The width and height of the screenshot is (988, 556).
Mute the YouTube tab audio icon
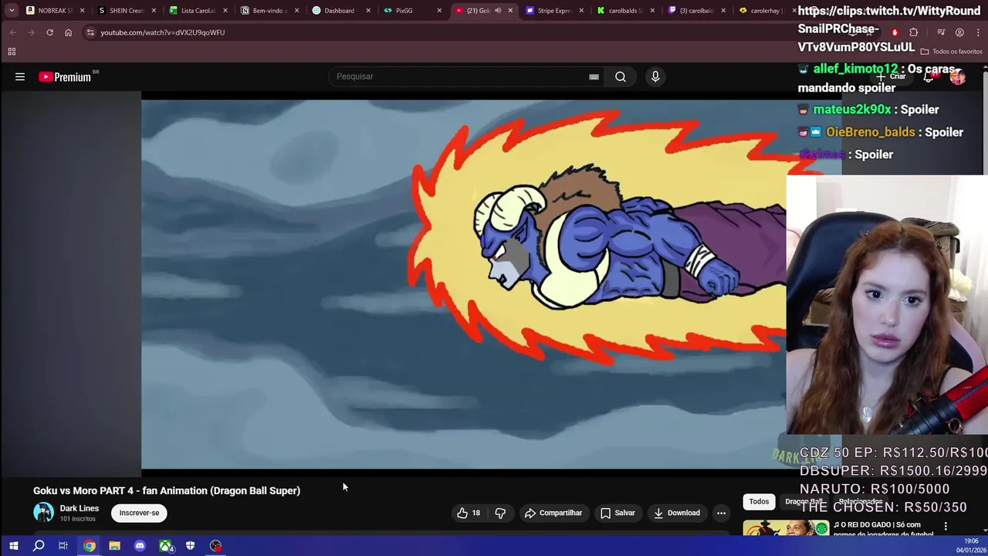point(498,11)
